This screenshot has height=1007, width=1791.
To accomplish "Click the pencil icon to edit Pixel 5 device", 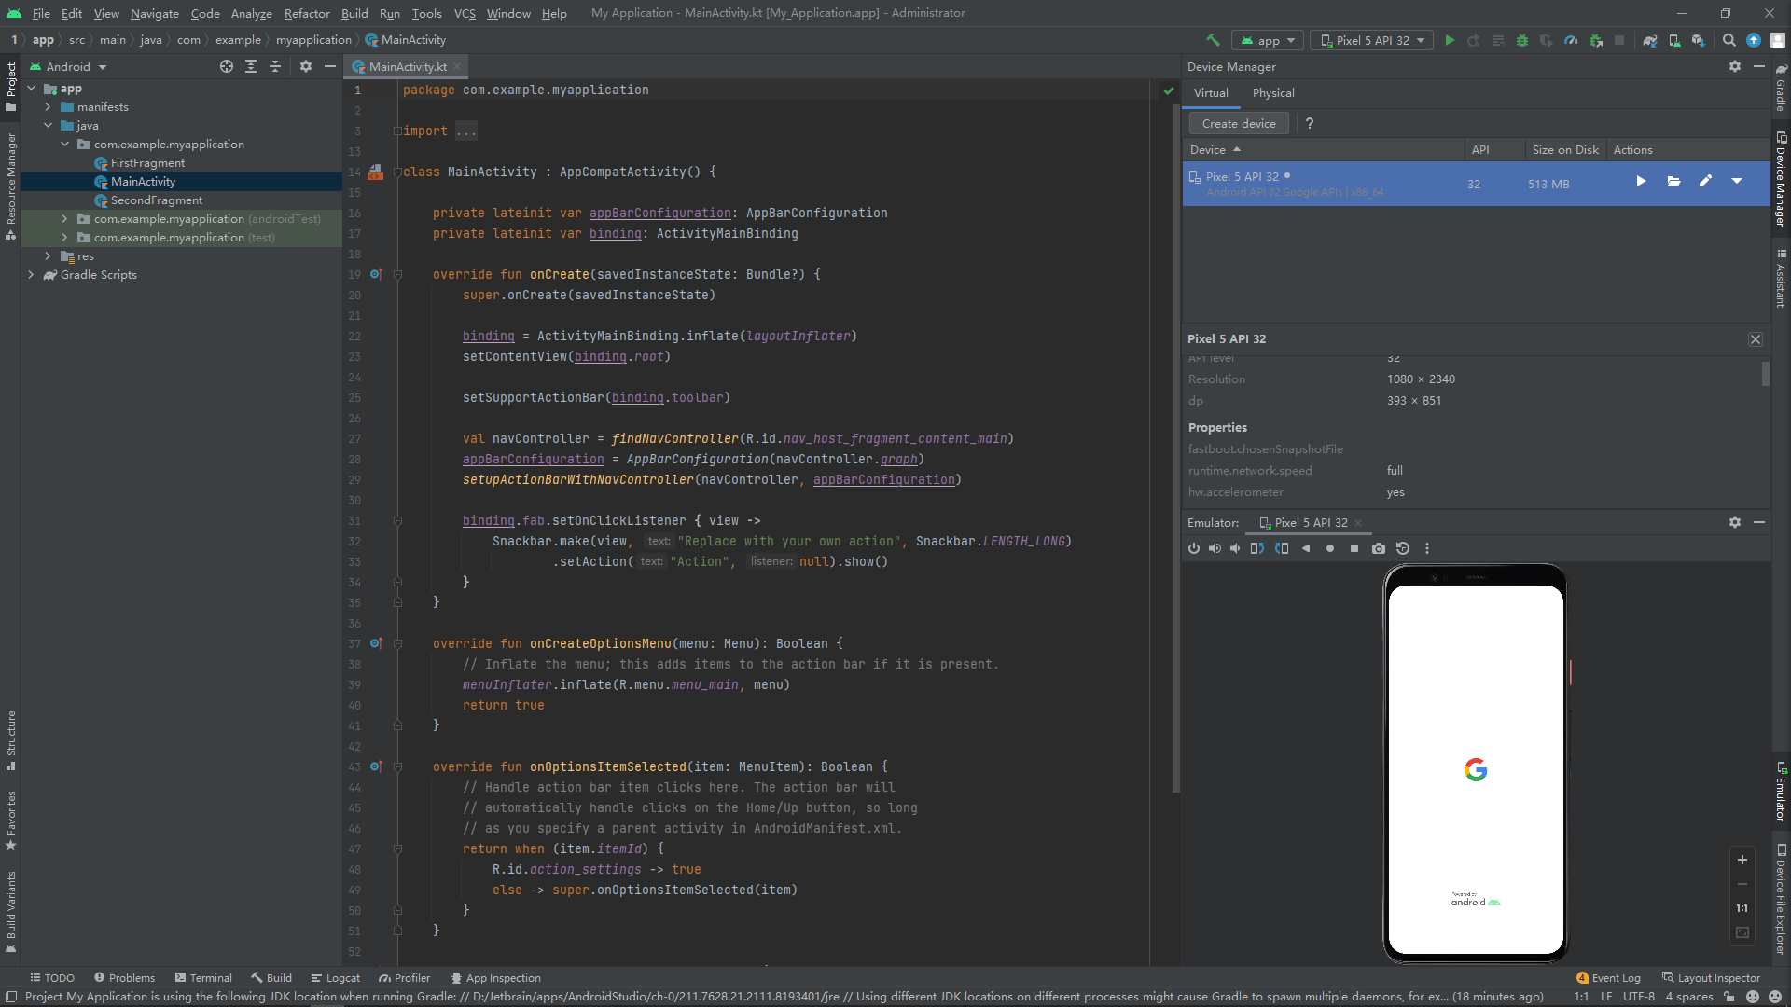I will [x=1705, y=181].
